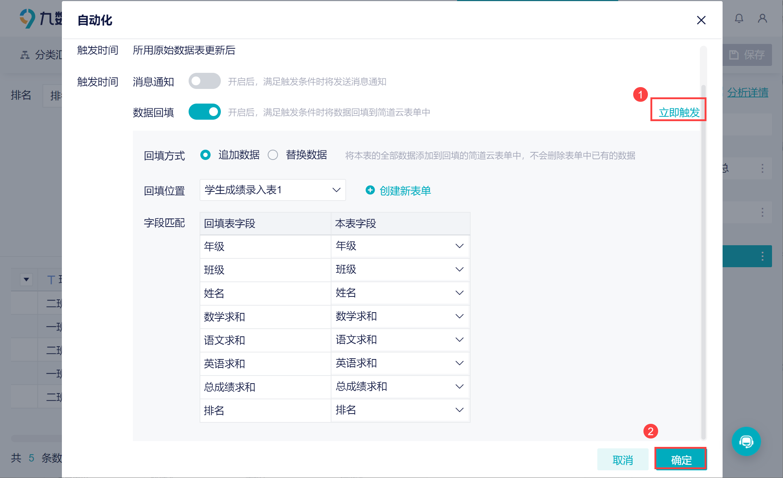Click the 取消 cancel button
This screenshot has width=783, height=478.
coord(623,459)
